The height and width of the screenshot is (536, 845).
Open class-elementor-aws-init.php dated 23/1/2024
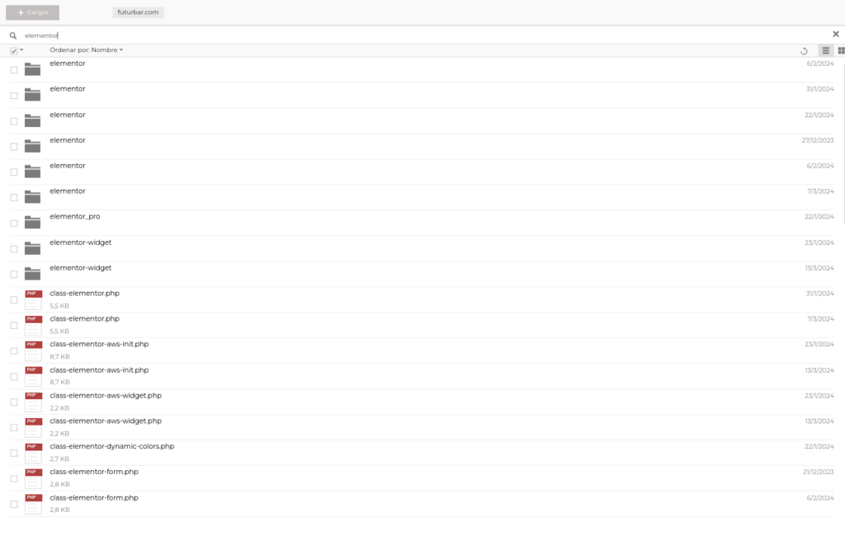(99, 344)
